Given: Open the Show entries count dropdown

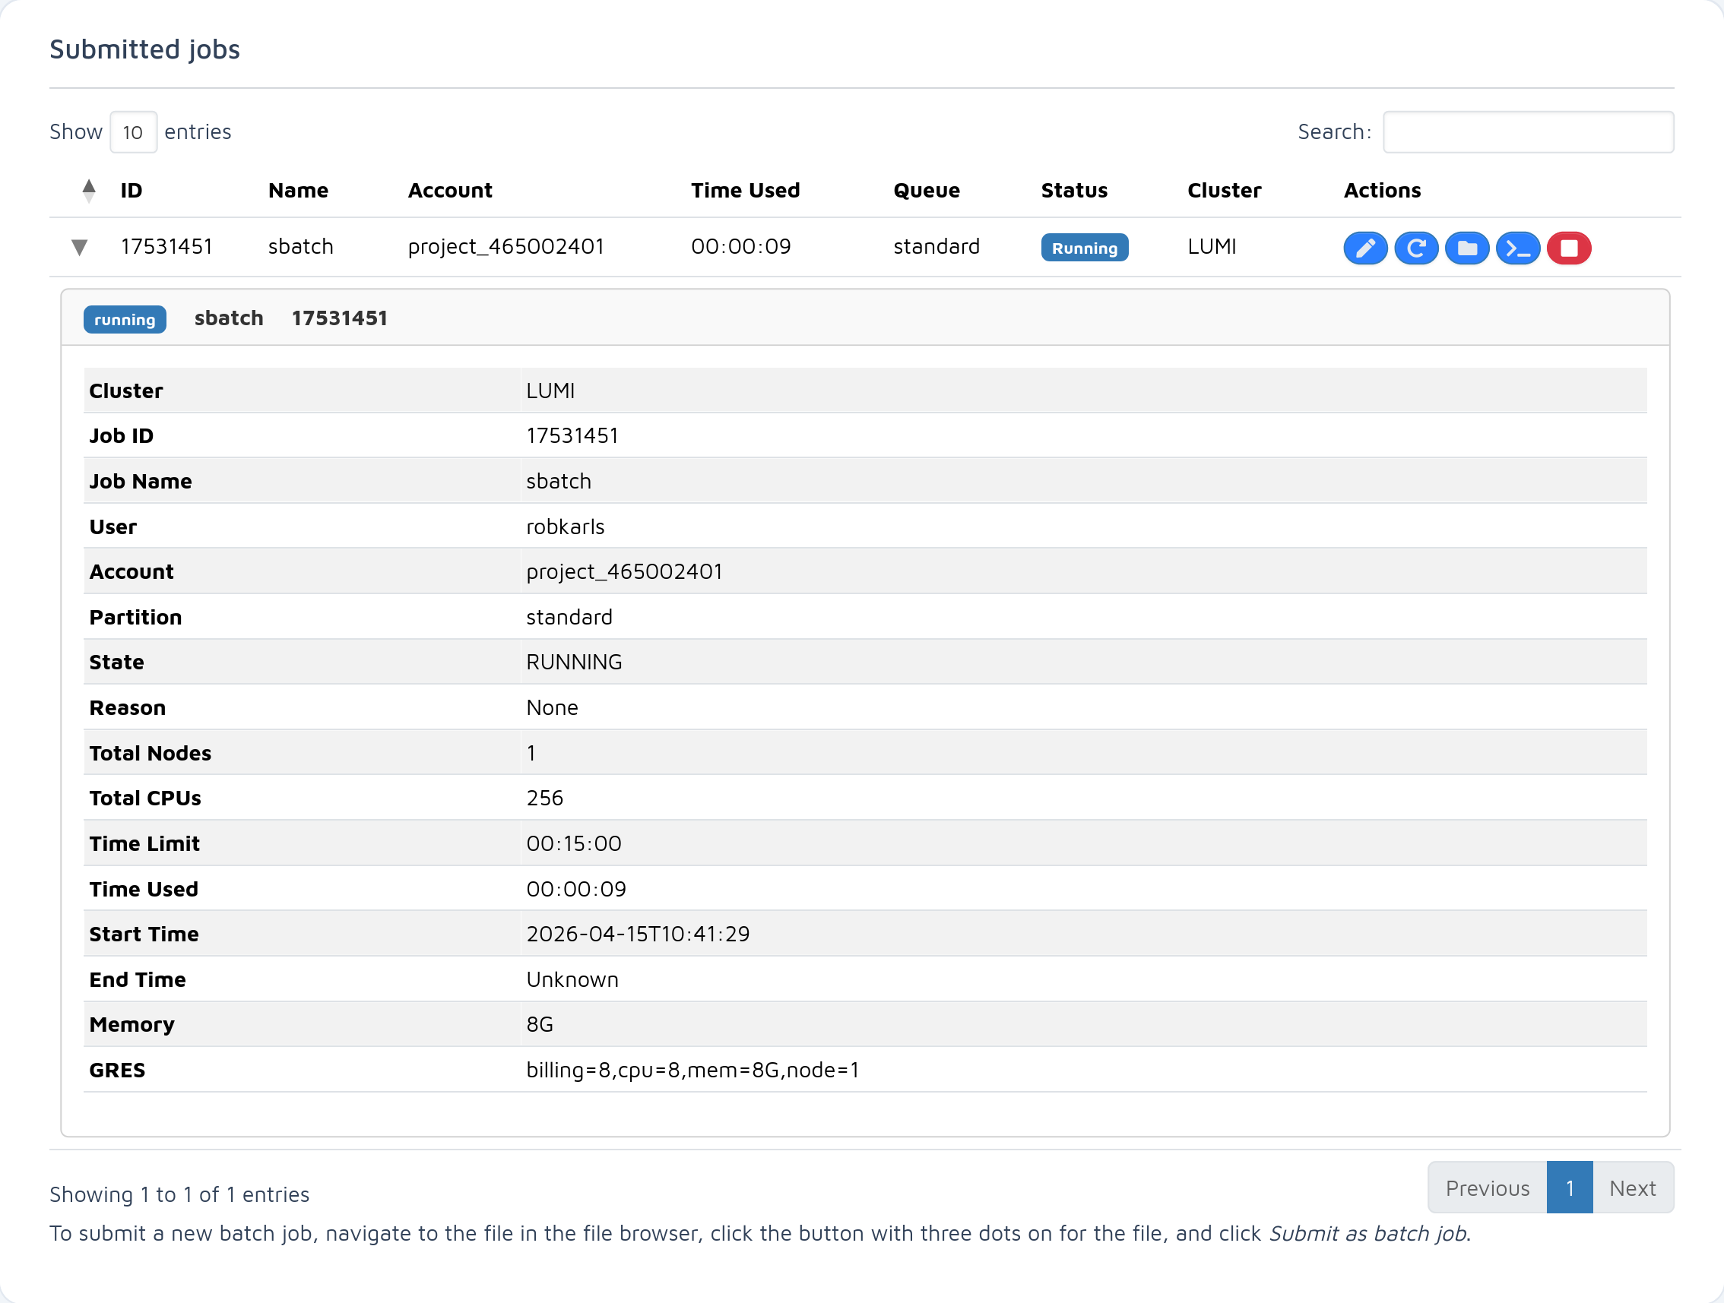Looking at the screenshot, I should click(x=133, y=131).
